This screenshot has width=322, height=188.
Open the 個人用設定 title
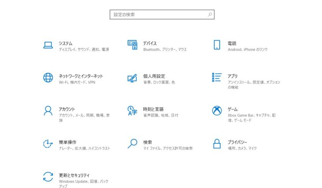coord(154,76)
